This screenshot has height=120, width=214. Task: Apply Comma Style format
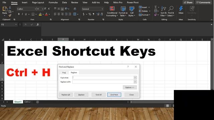[94, 14]
